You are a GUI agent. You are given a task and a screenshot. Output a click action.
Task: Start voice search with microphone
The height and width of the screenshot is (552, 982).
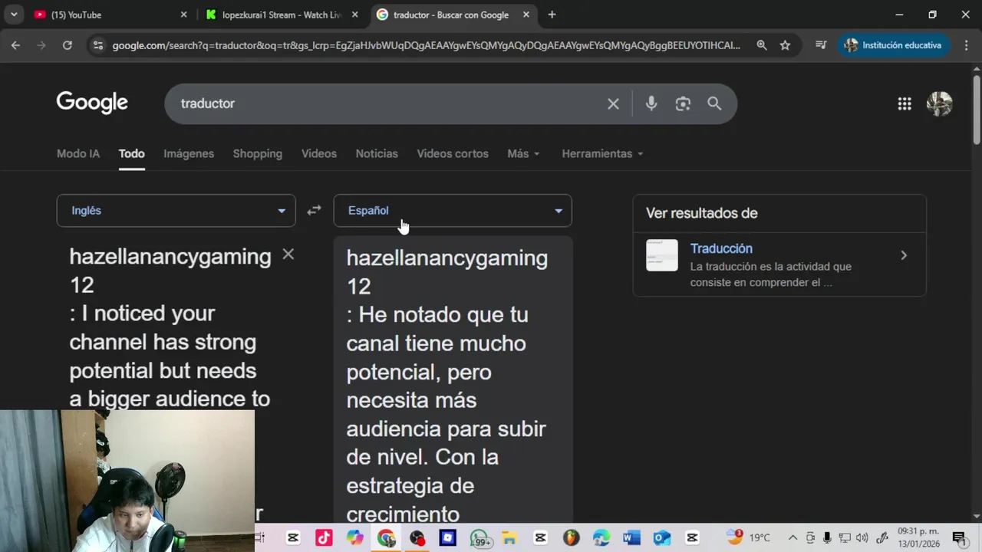point(651,103)
